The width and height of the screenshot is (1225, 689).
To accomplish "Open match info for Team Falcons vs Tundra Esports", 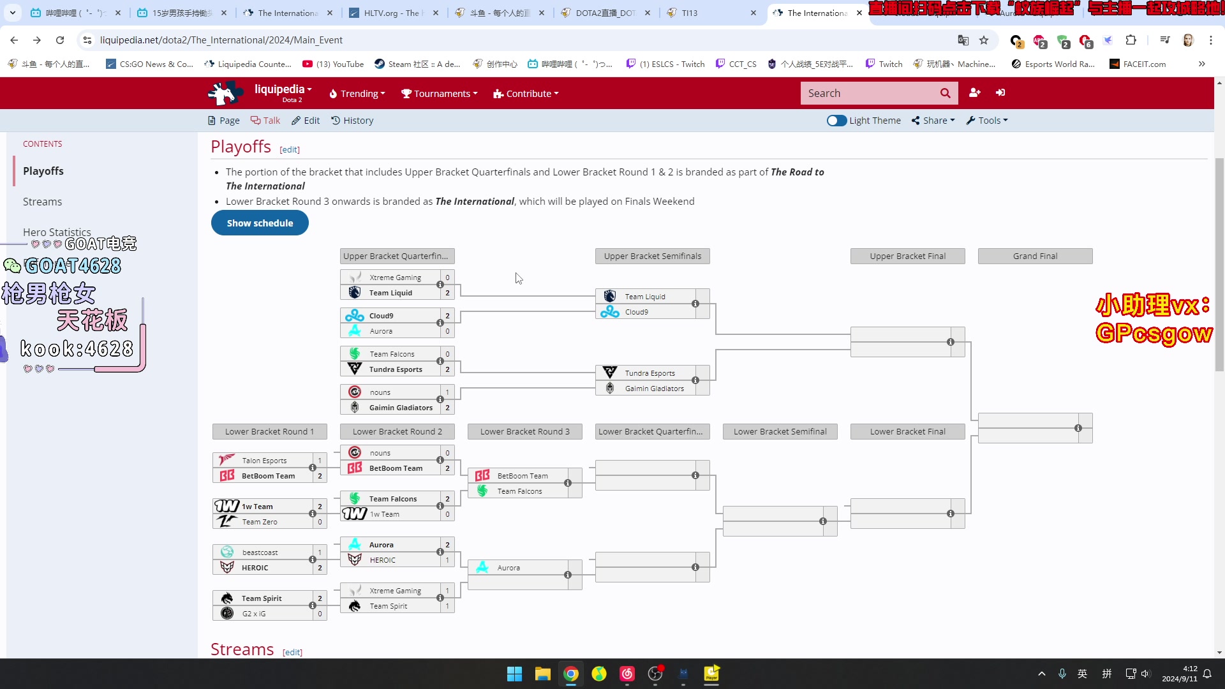I will [x=440, y=361].
